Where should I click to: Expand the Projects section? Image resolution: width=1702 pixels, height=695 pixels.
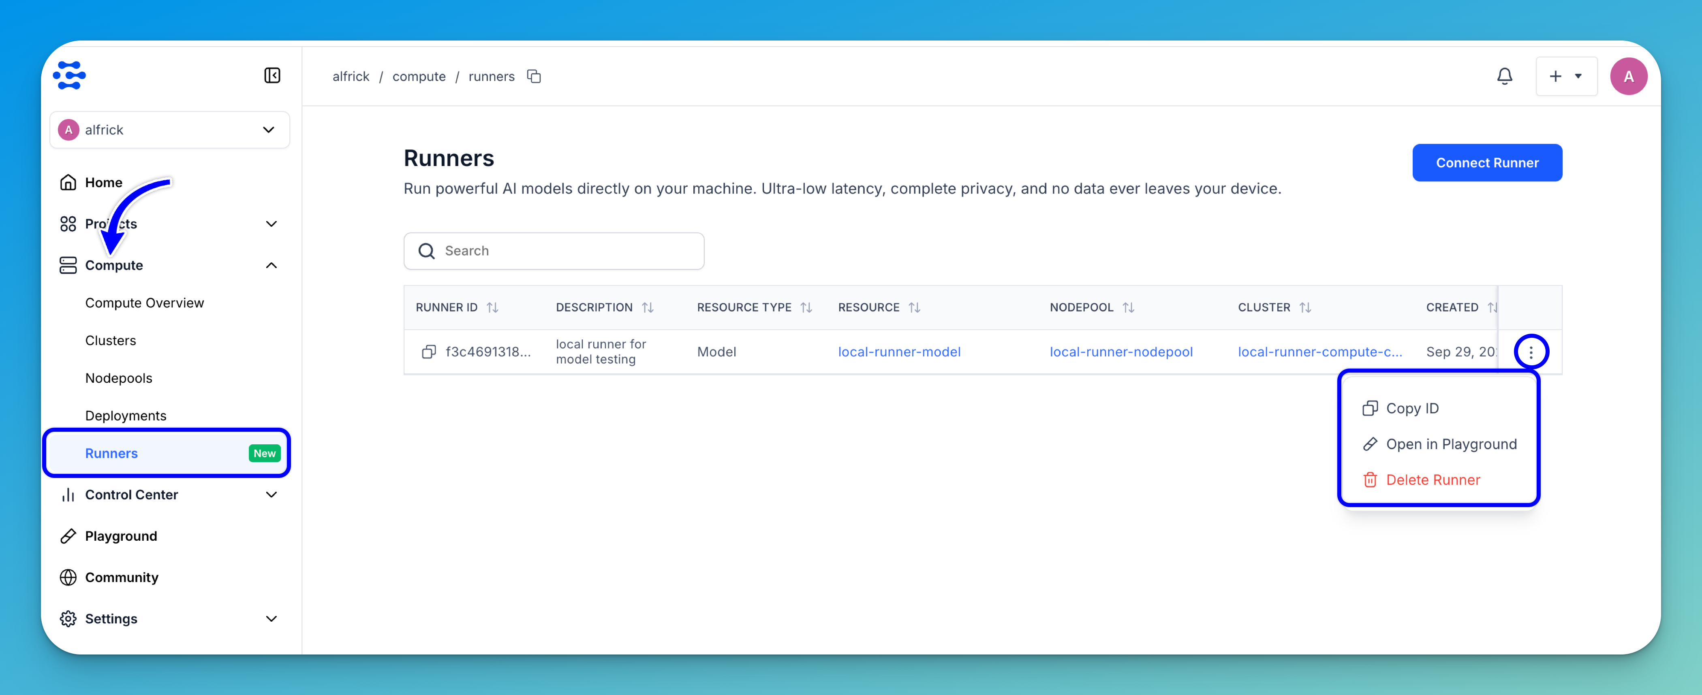(271, 224)
